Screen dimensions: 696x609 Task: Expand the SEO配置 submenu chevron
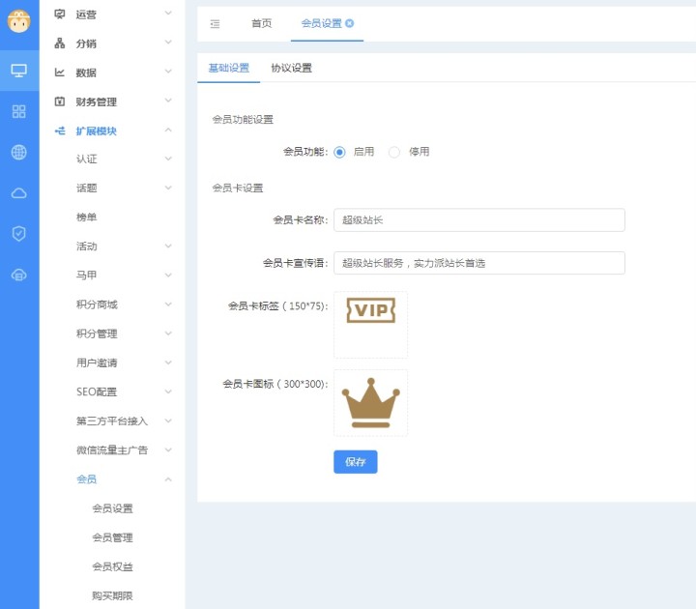pos(168,391)
